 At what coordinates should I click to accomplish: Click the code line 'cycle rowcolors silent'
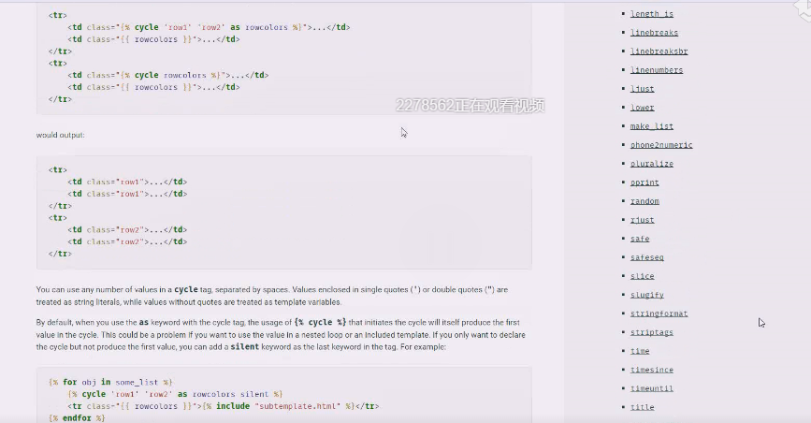(175, 394)
